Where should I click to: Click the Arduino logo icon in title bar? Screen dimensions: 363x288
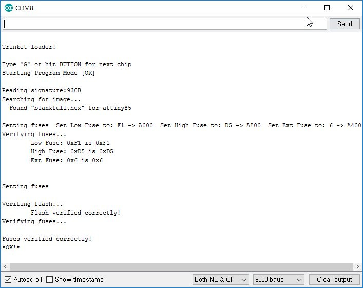pyautogui.click(x=9, y=8)
